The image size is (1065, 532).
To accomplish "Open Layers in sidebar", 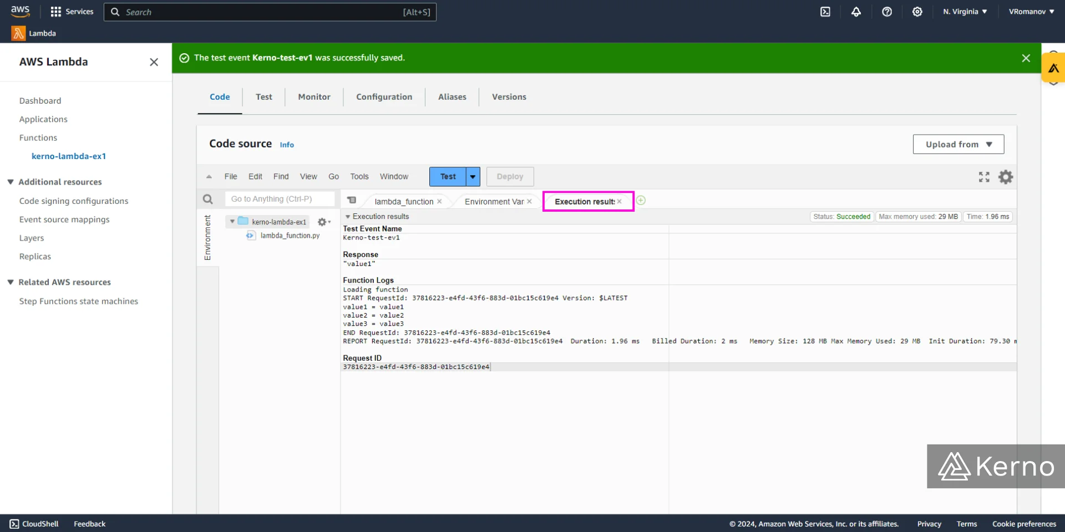I will coord(32,238).
